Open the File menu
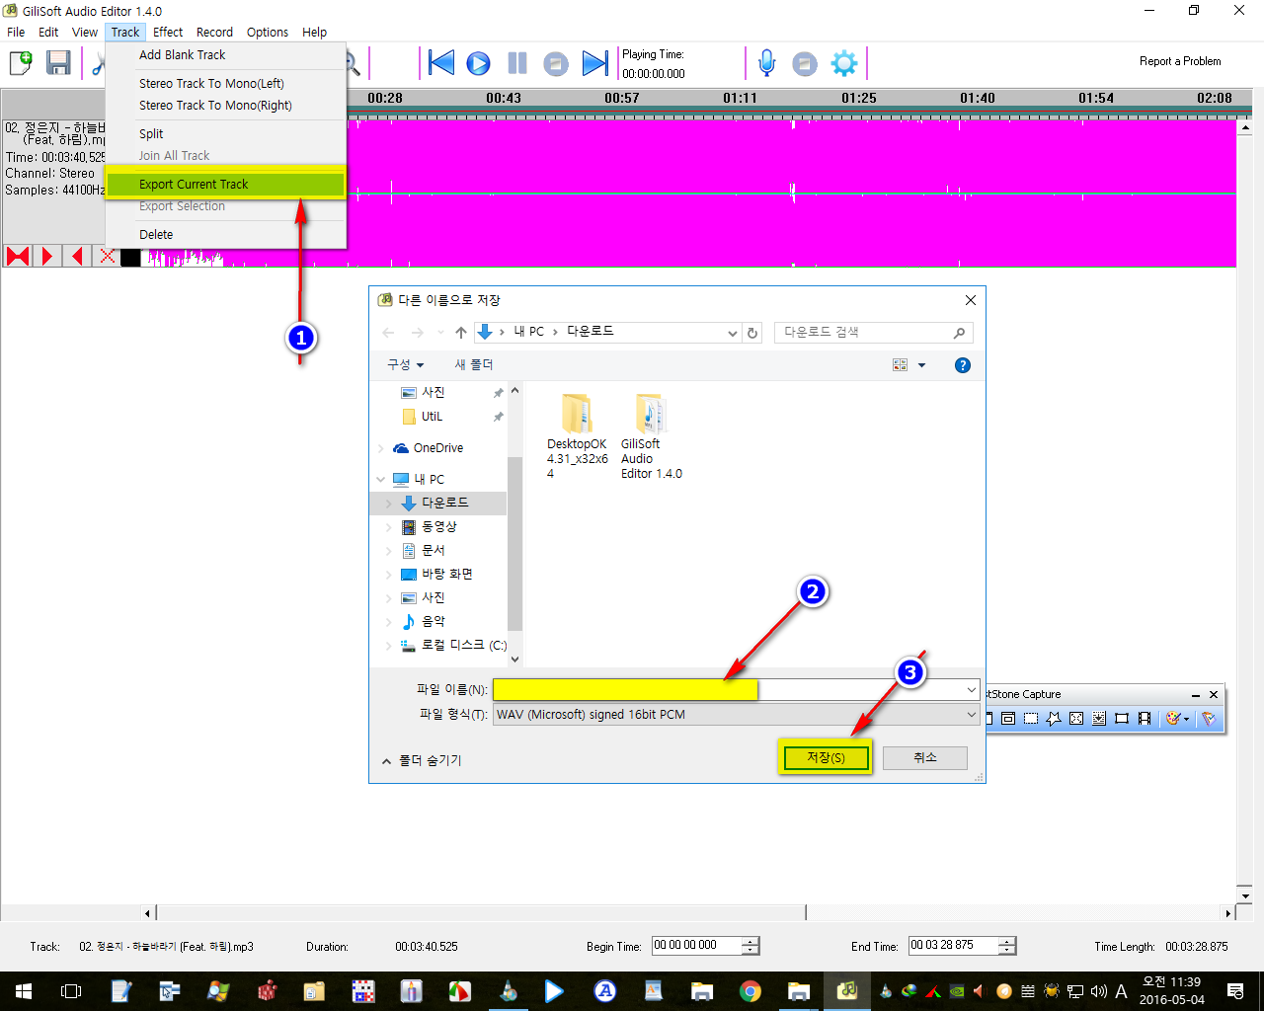This screenshot has width=1264, height=1011. click(16, 32)
